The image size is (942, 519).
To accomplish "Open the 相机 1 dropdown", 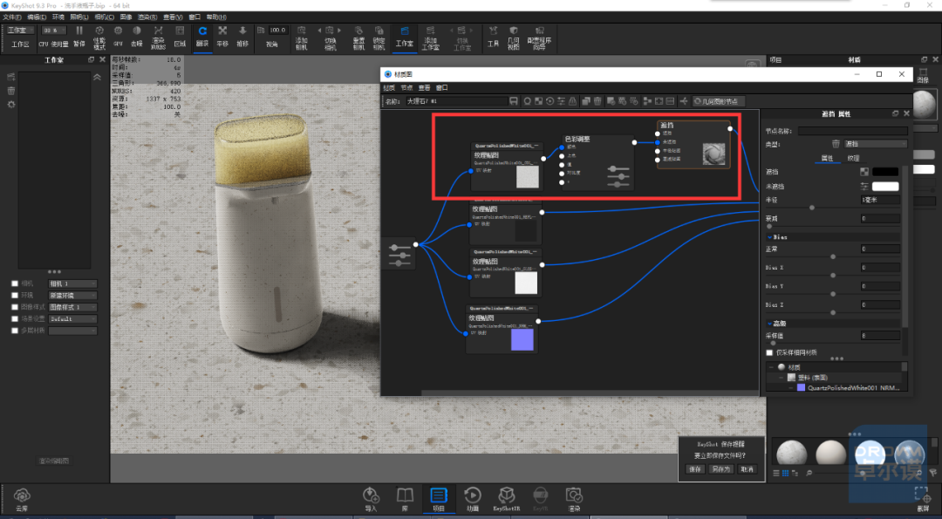I will pyautogui.click(x=72, y=283).
